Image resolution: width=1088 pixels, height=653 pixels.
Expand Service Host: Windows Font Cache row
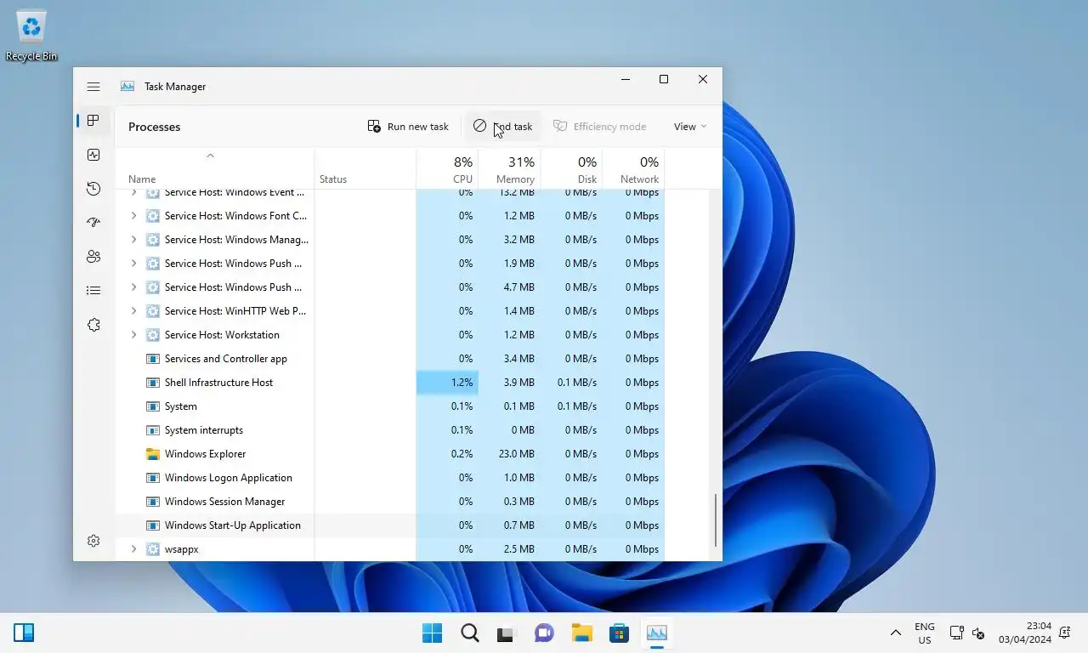pos(133,216)
